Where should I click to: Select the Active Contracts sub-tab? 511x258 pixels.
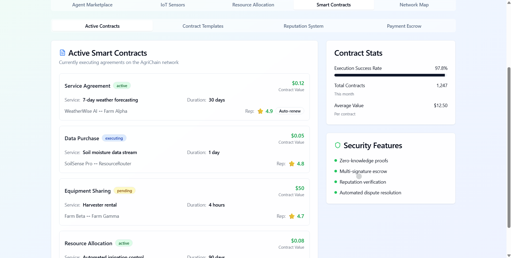[x=102, y=26]
